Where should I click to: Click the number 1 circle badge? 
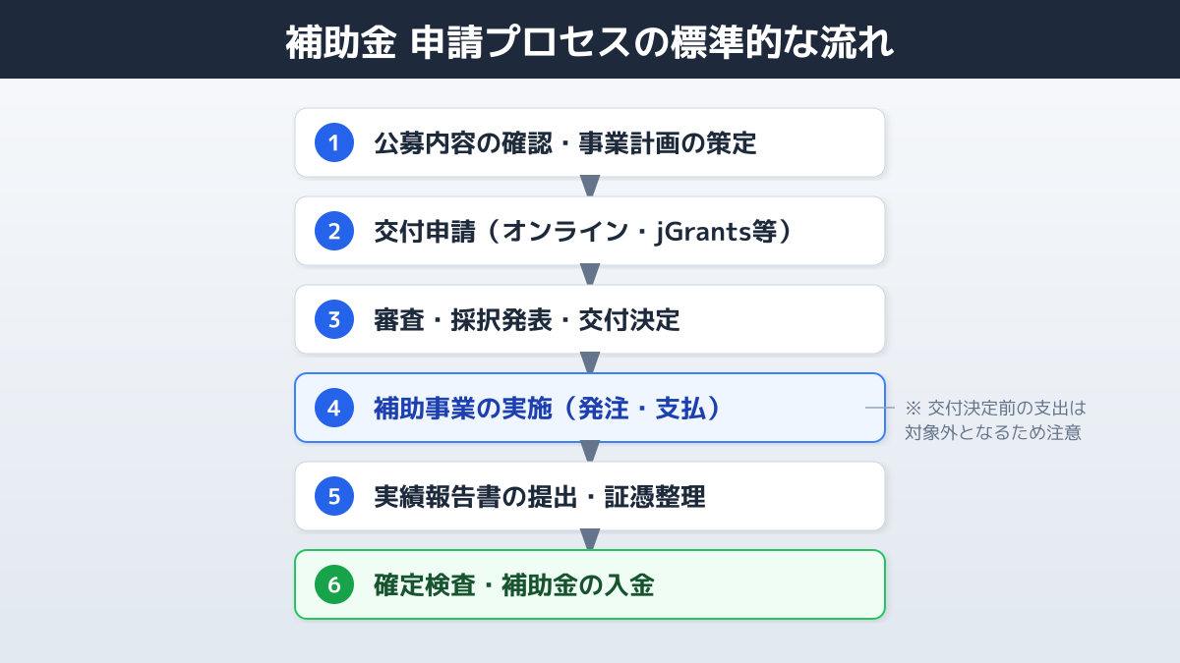click(x=333, y=142)
